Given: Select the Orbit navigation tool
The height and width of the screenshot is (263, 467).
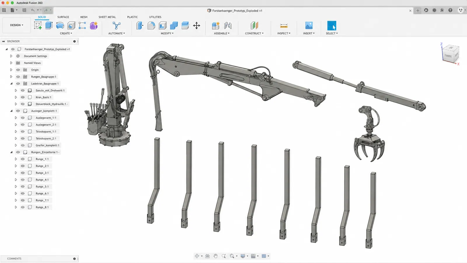Looking at the screenshot, I should click(197, 256).
